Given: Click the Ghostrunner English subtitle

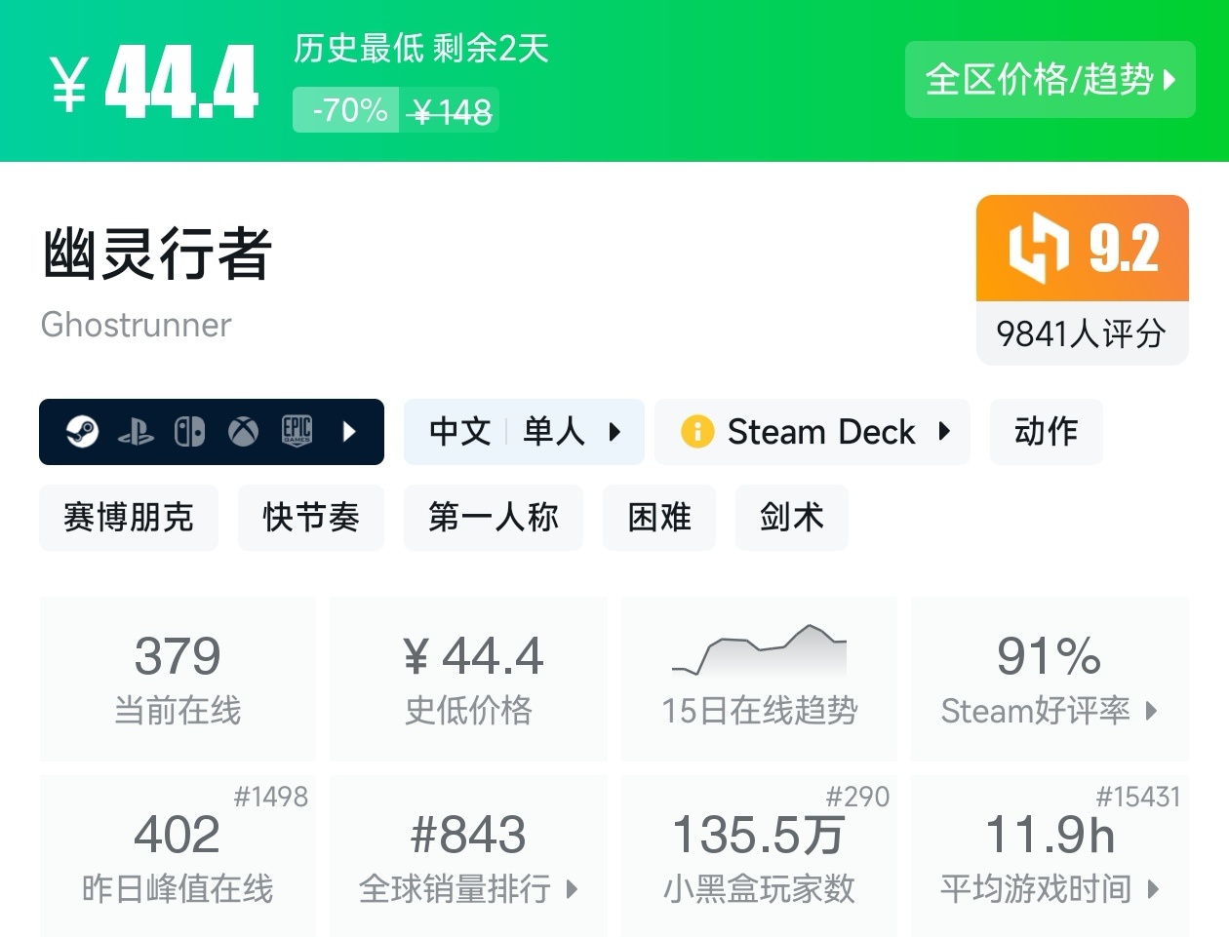Looking at the screenshot, I should 137,325.
